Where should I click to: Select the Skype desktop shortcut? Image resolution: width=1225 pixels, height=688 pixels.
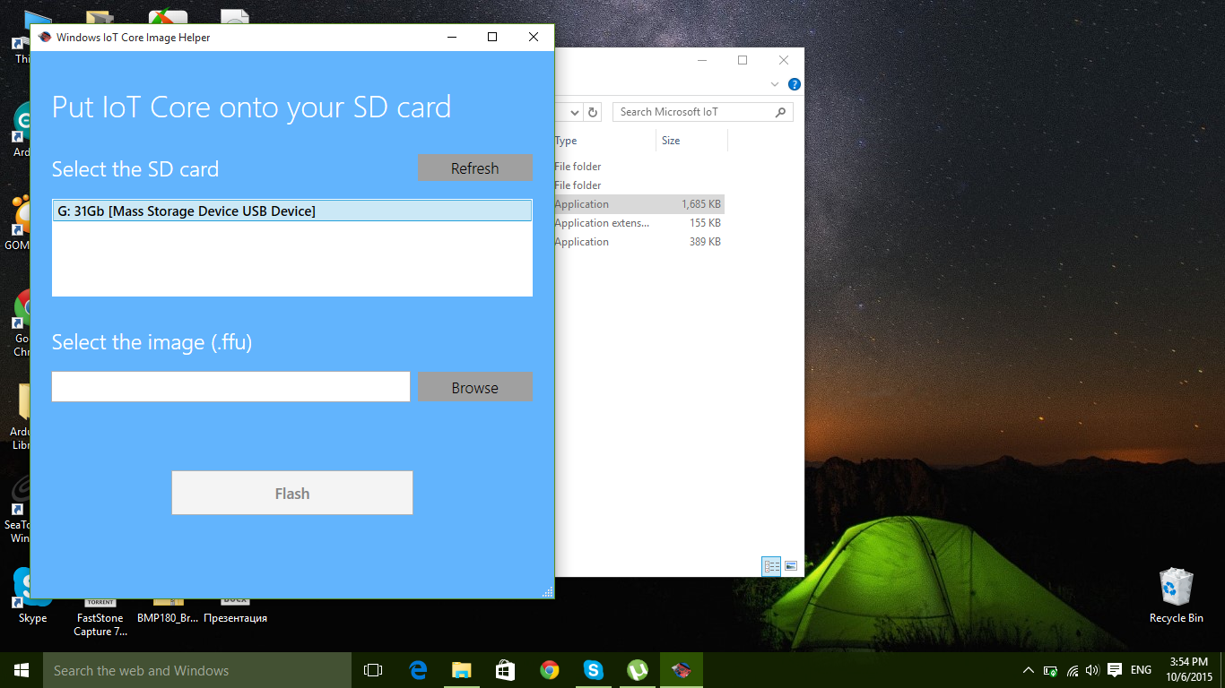click(32, 596)
